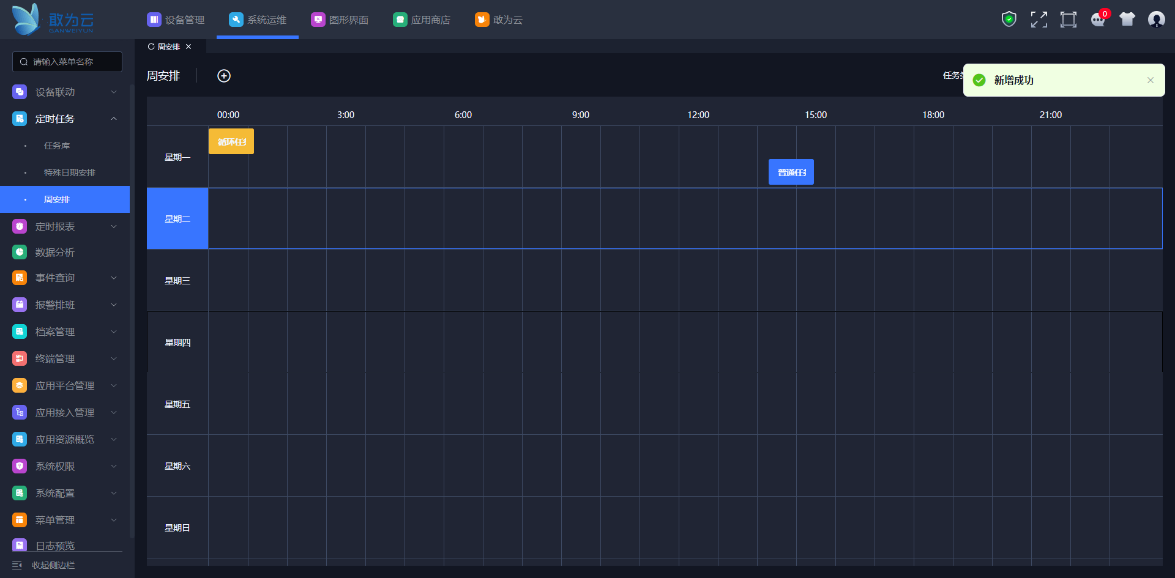Open the messages chat bubble icon

pyautogui.click(x=1098, y=20)
